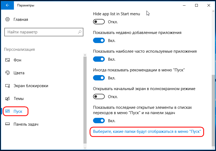Screen dimensions: 216x151
Task: Select Панель задач in the sidebar
Action: pyautogui.click(x=26, y=124)
